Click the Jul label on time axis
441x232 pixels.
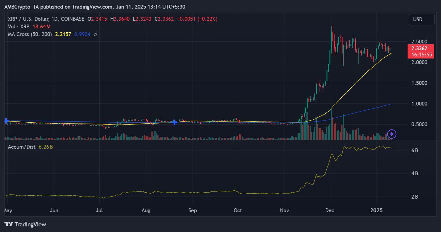pyautogui.click(x=100, y=211)
